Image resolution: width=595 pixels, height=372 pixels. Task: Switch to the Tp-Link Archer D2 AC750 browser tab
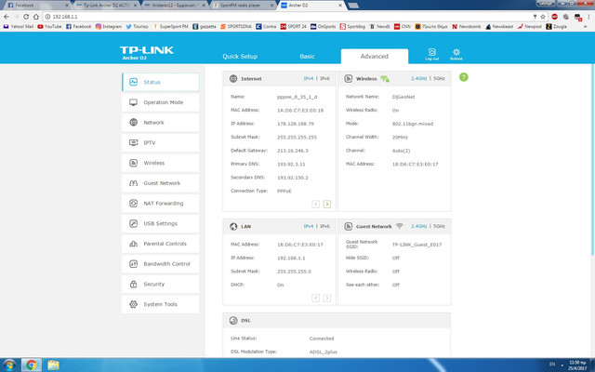click(106, 6)
